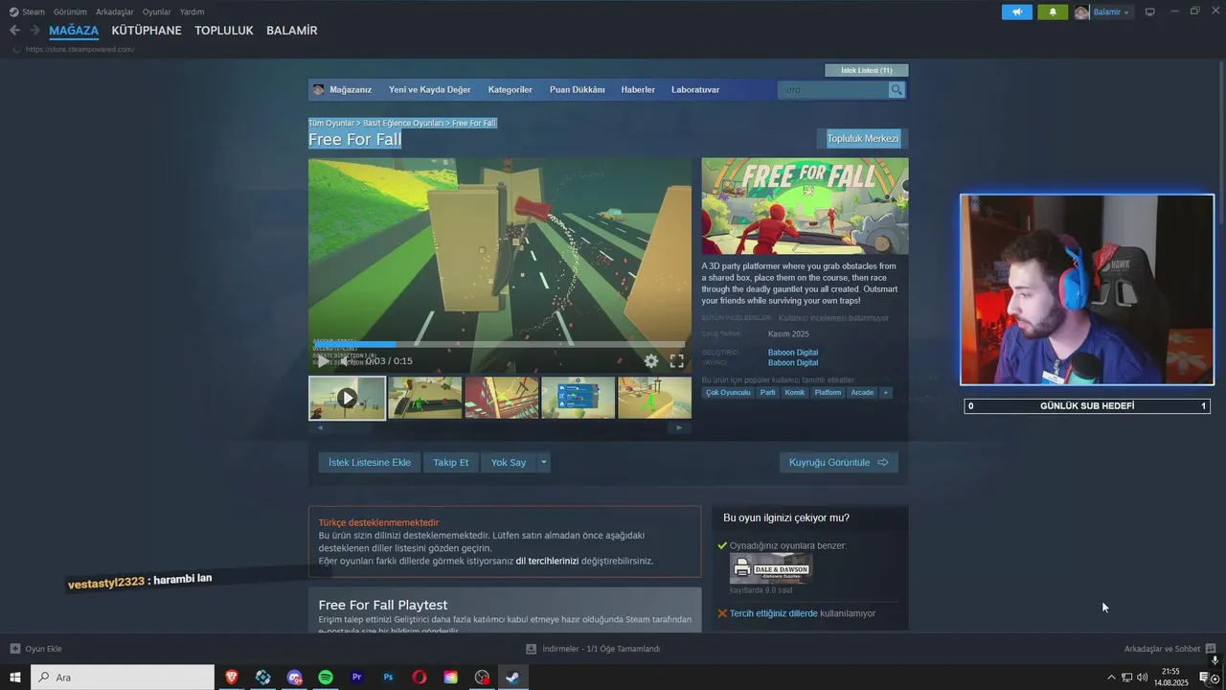Switch to the KÜTÜPHANE tab
This screenshot has height=690, width=1226.
click(147, 31)
